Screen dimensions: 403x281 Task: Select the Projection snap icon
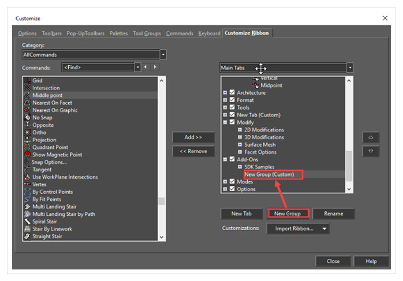pyautogui.click(x=27, y=140)
